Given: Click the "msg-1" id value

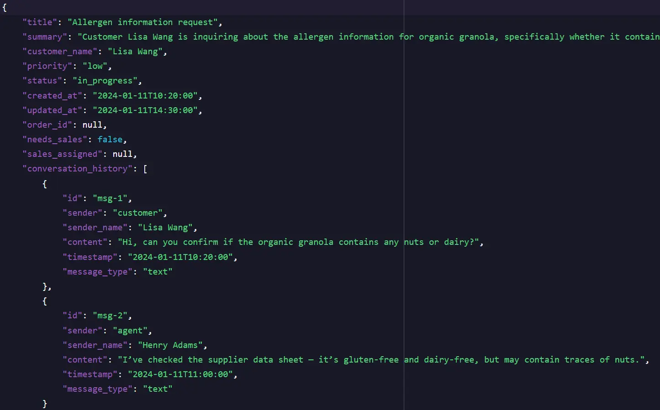Looking at the screenshot, I should point(110,198).
